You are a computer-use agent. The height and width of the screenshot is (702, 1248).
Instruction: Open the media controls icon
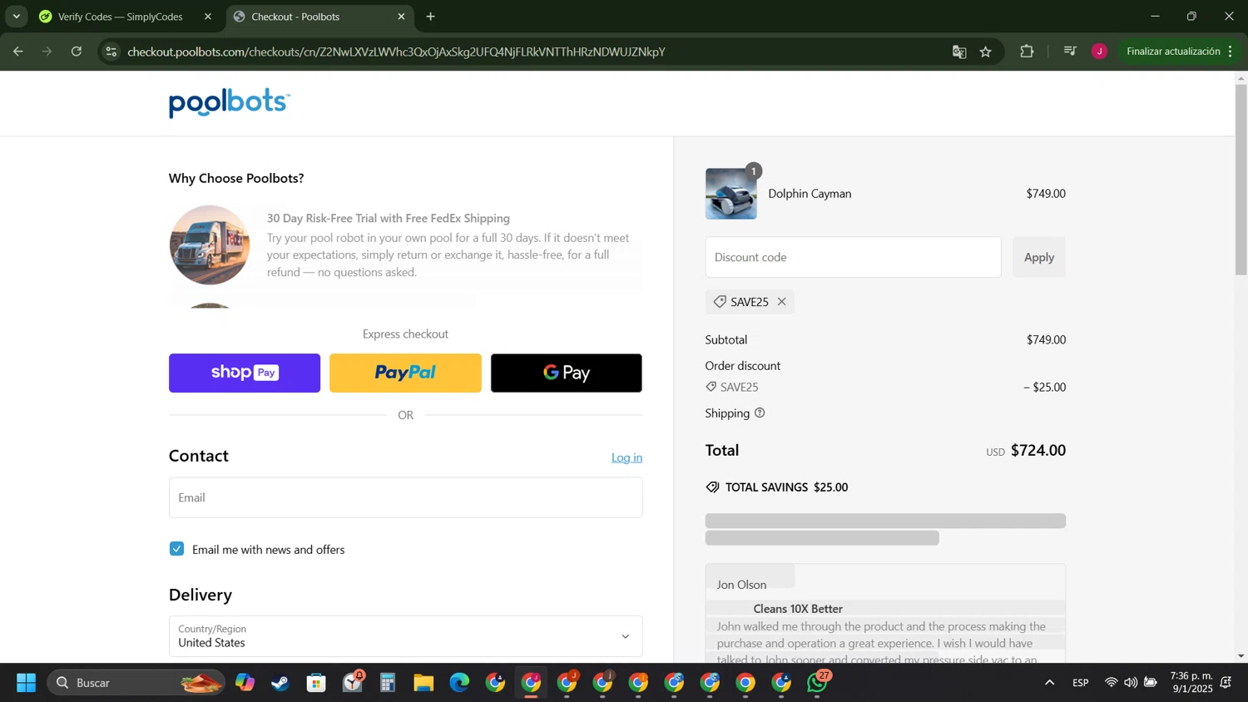point(1070,52)
